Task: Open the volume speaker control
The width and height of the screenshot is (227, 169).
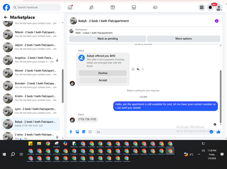Action: coord(203,150)
